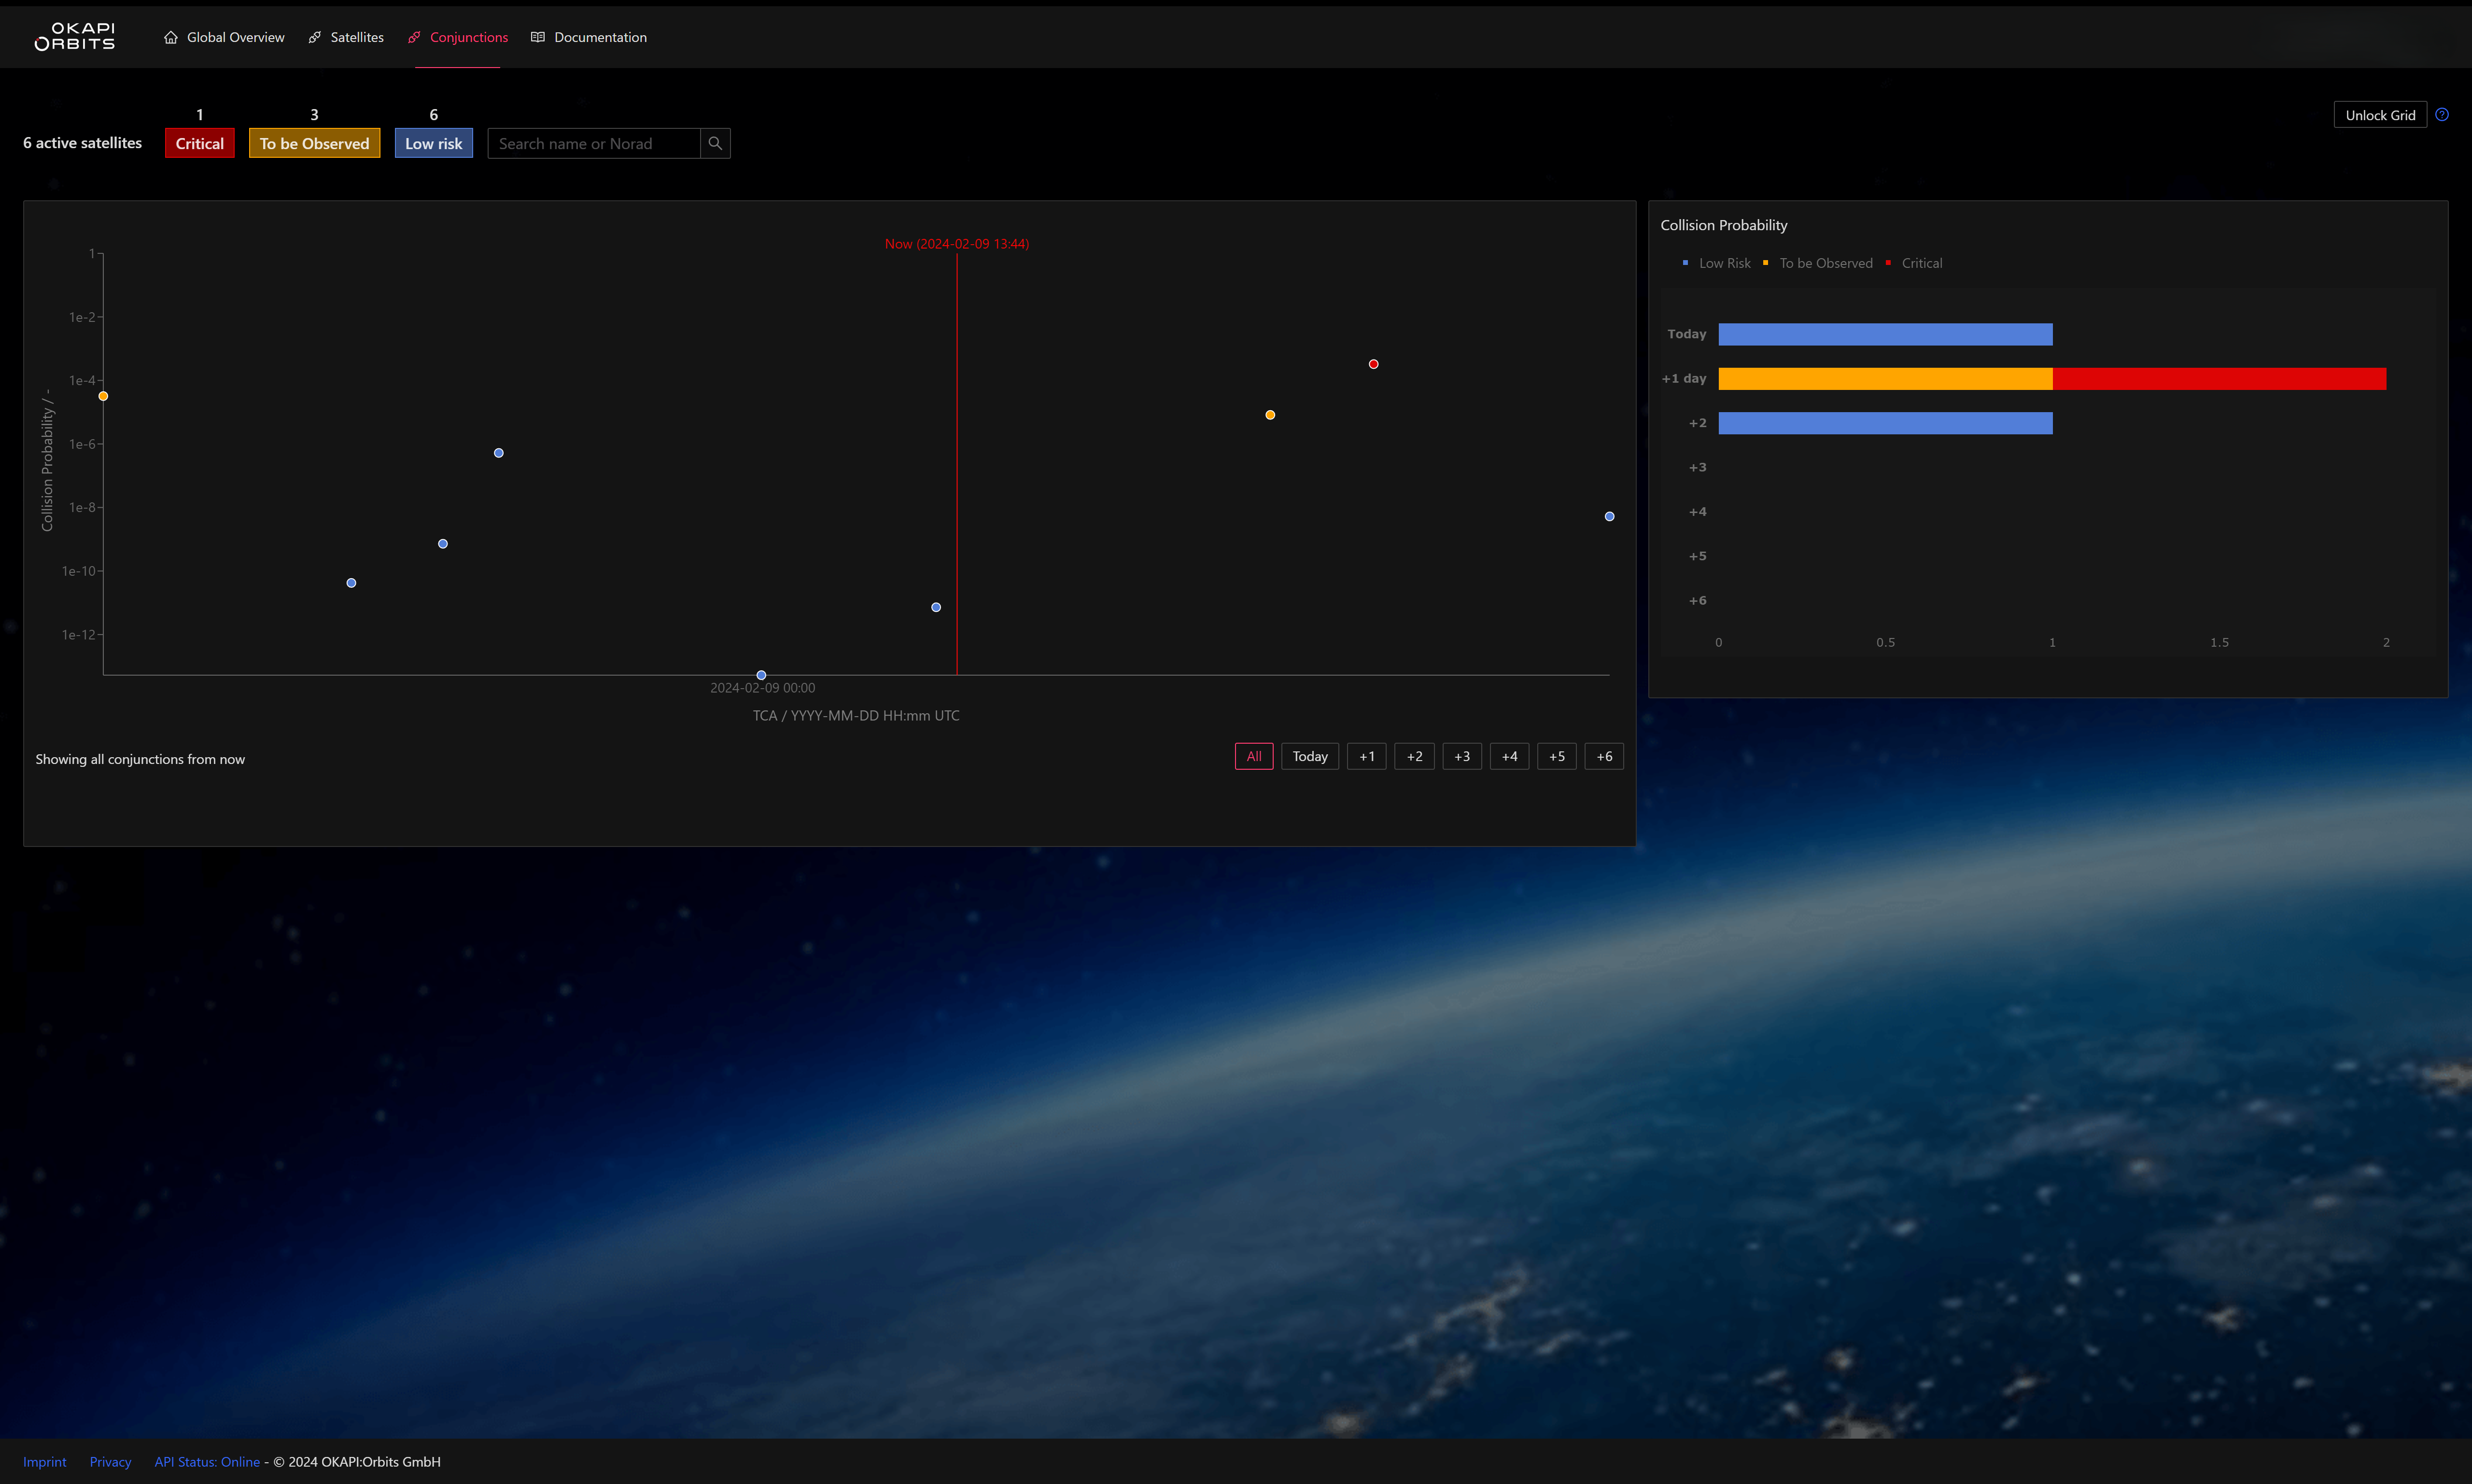
Task: Click the +1 day red critical segment
Action: tap(2220, 379)
